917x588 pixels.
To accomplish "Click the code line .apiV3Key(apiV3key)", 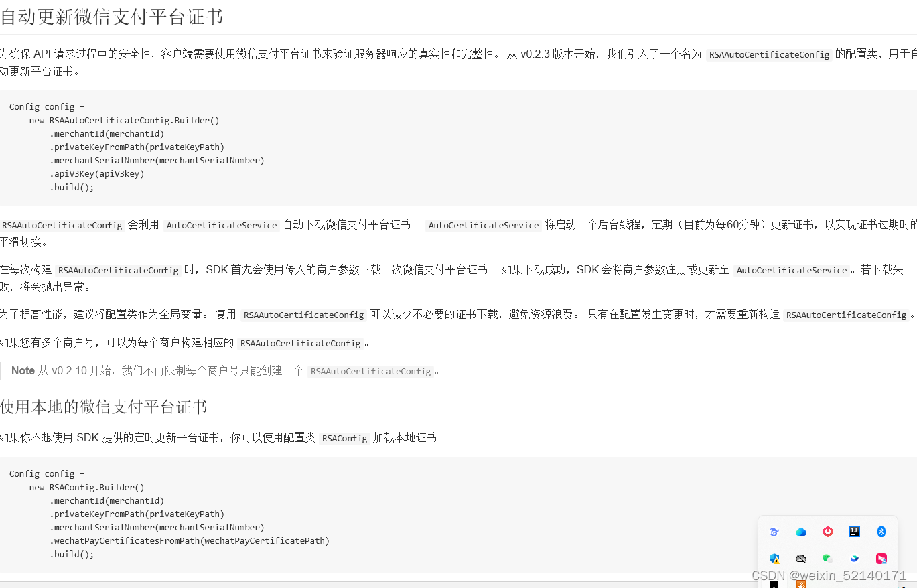I will pos(97,174).
